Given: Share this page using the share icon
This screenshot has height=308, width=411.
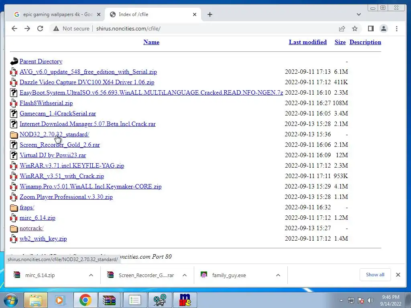Looking at the screenshot, I should [342, 28].
